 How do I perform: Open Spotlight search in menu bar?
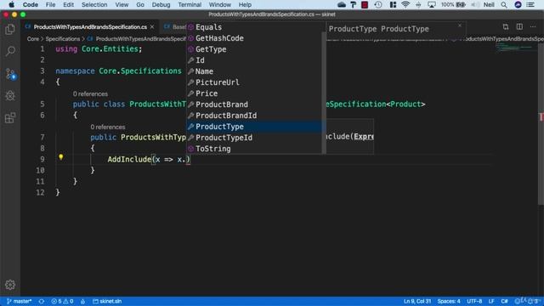click(504, 4)
